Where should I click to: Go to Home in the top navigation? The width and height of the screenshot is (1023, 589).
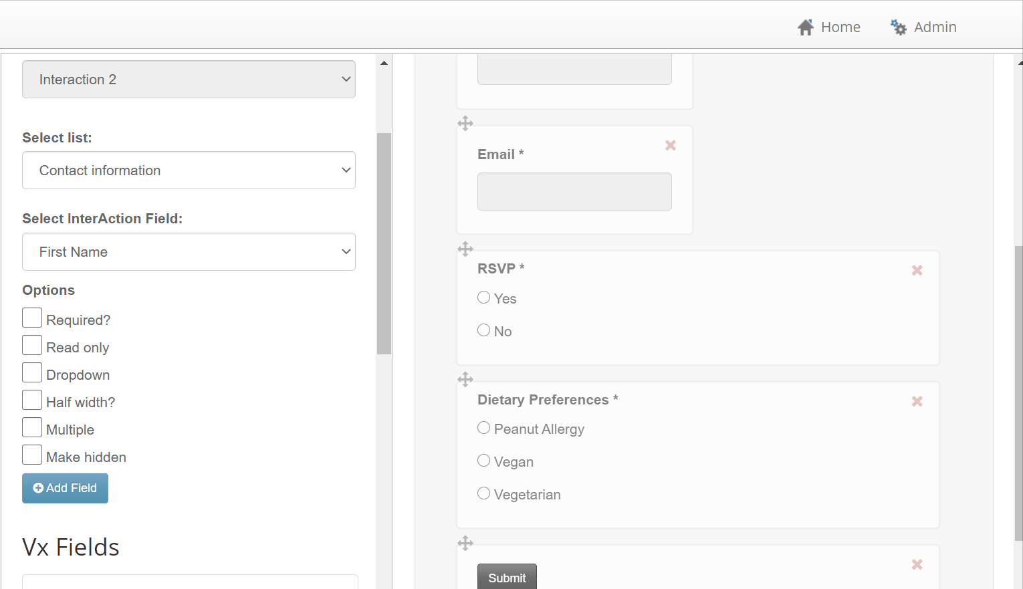[x=829, y=27]
